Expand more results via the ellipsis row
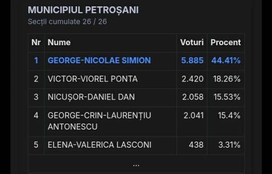This screenshot has height=174, width=272. (136, 165)
